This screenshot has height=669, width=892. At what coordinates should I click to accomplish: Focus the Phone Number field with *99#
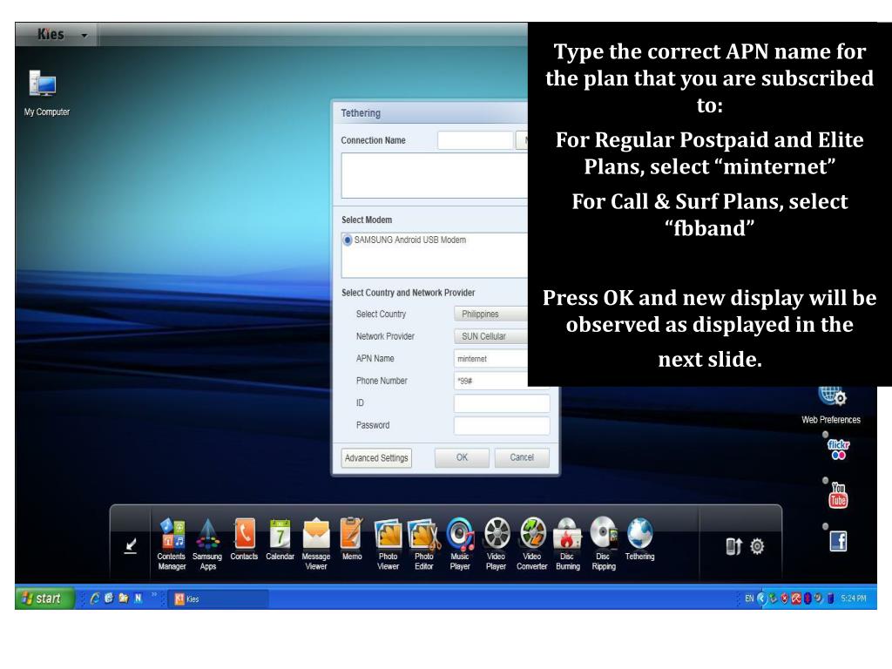pos(491,382)
